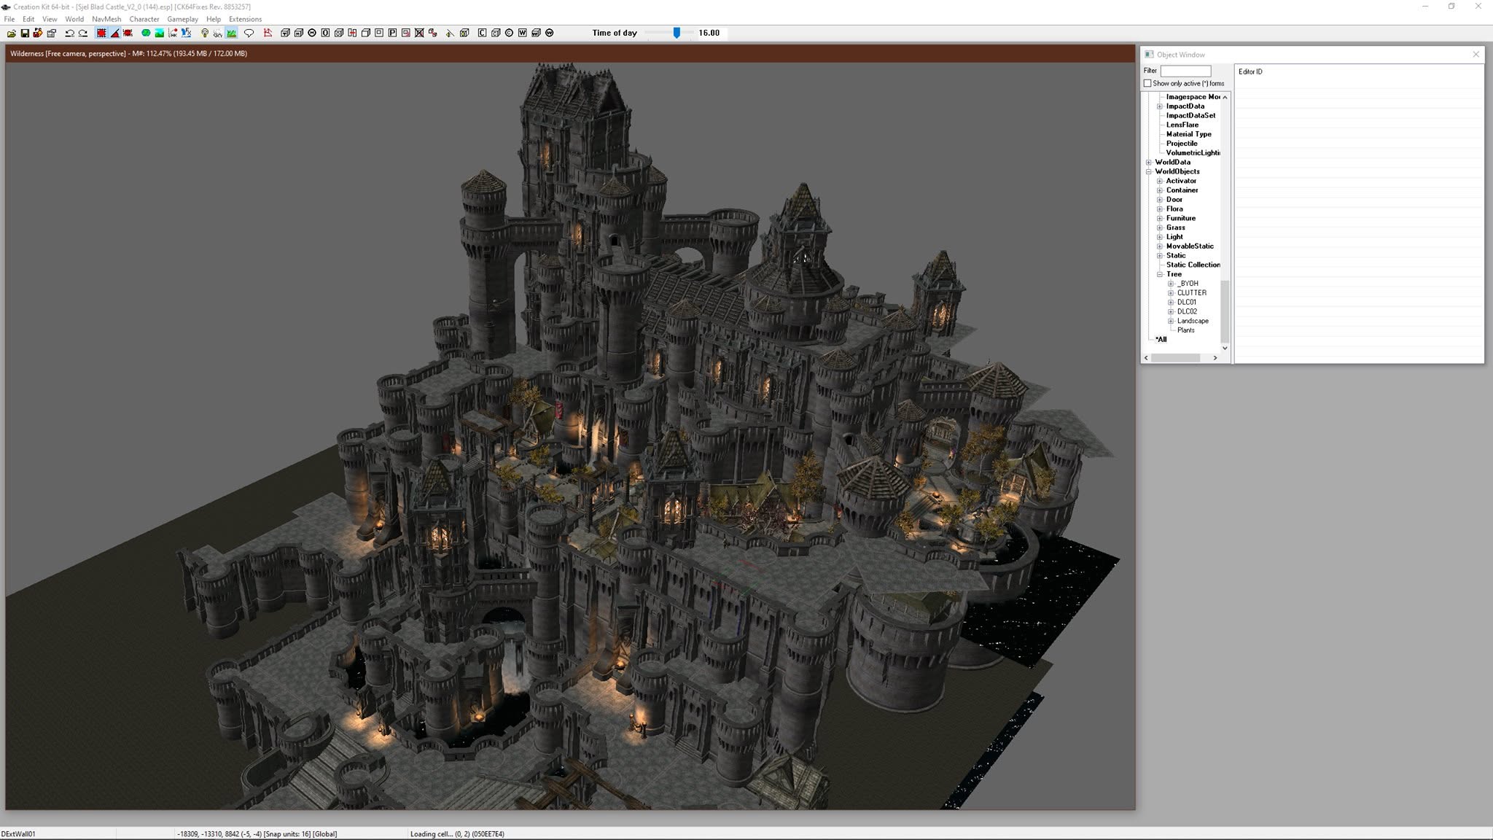Expand the Door tree node

pyautogui.click(x=1160, y=200)
